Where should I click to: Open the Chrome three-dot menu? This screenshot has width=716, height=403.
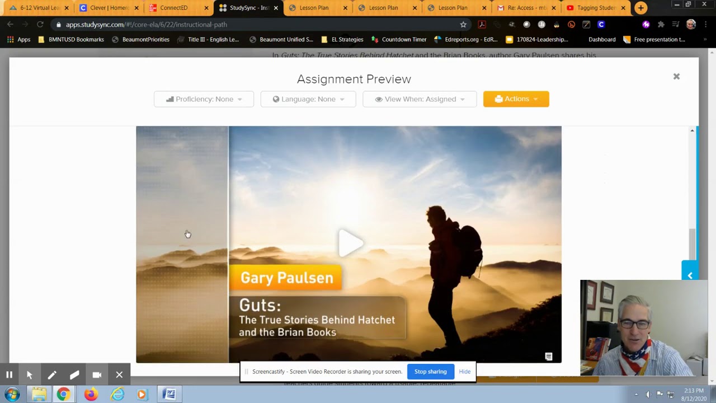point(706,25)
